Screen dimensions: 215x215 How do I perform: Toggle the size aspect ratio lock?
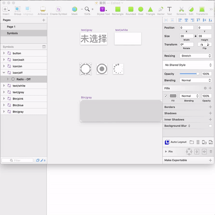click(x=196, y=36)
